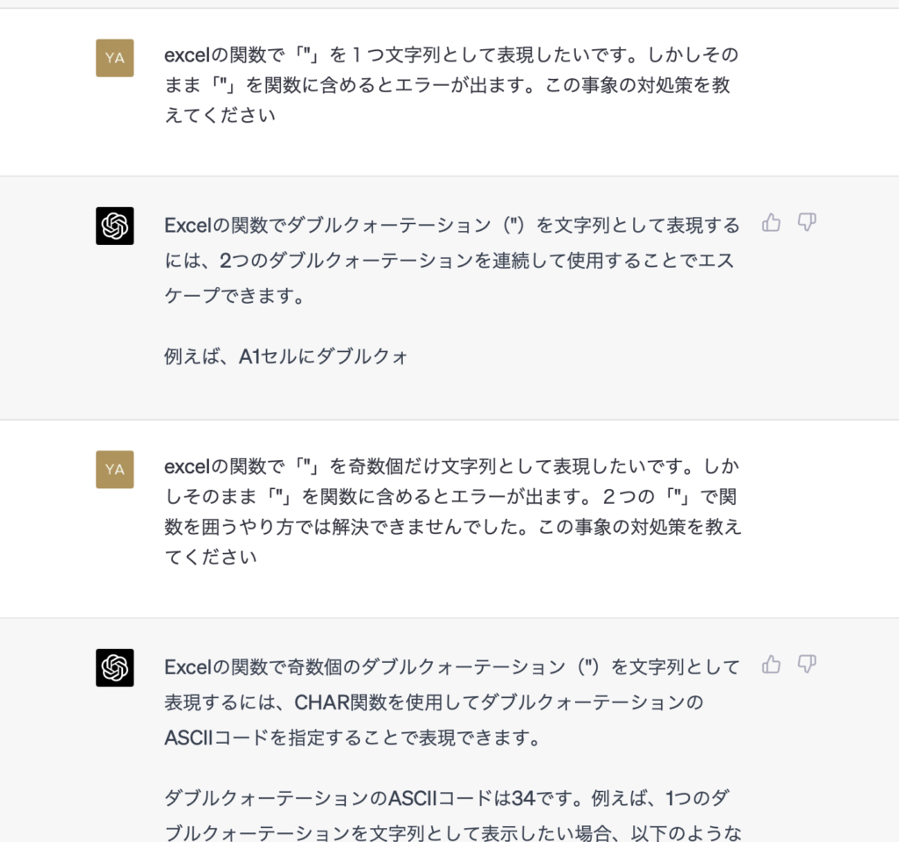899x842 pixels.
Task: Dislike the CHAR function answer with thumbs down
Action: (x=807, y=664)
